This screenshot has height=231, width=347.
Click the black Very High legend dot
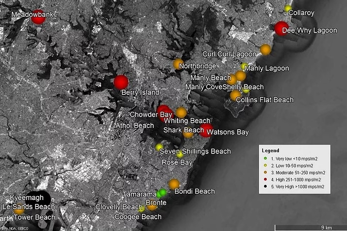coord(265,186)
